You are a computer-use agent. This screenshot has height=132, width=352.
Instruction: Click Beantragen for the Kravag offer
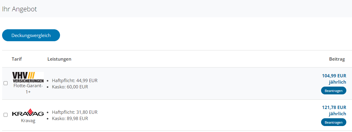tap(334, 122)
